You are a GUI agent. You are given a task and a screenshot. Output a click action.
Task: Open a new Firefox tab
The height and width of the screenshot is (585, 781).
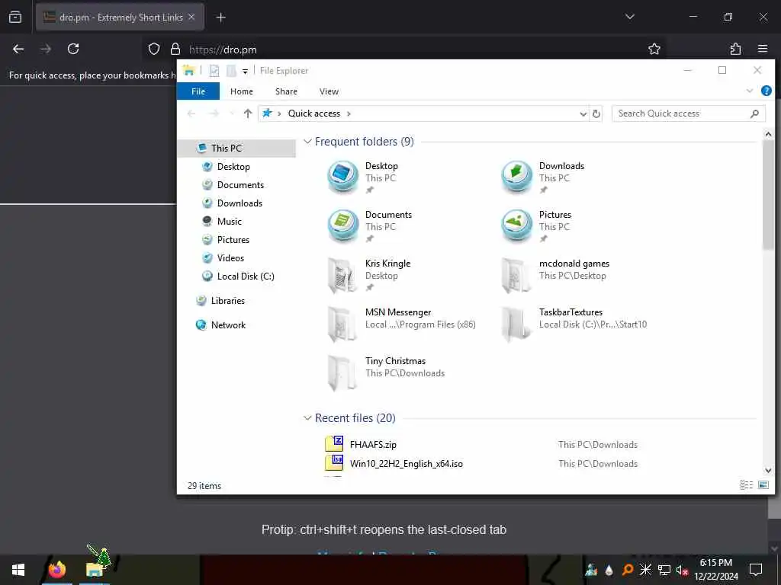pyautogui.click(x=221, y=18)
